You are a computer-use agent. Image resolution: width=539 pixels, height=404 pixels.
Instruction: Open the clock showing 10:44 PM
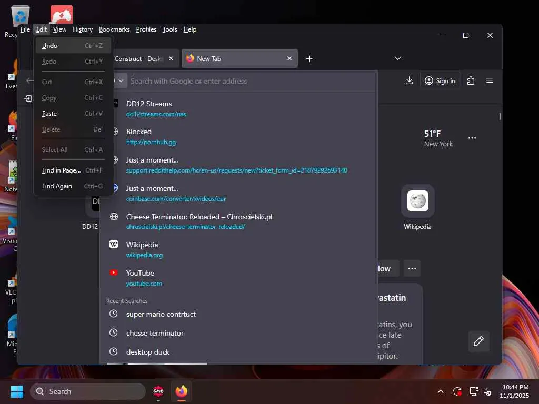click(515, 391)
